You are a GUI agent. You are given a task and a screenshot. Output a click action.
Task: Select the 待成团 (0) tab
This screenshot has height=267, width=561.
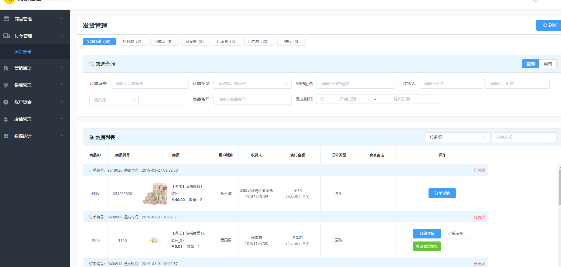click(x=164, y=42)
